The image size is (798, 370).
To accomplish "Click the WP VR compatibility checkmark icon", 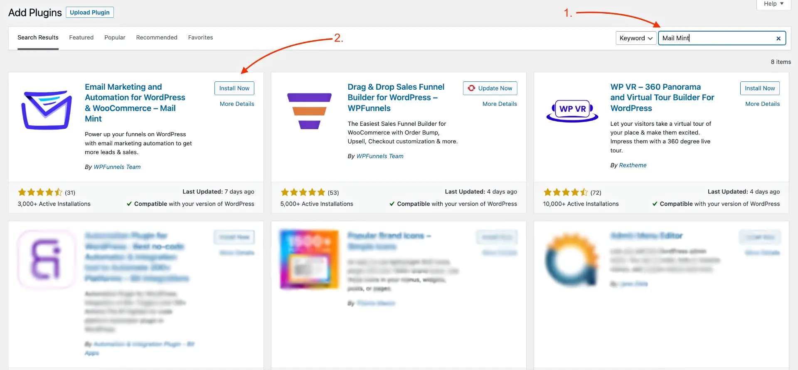I will 655,204.
